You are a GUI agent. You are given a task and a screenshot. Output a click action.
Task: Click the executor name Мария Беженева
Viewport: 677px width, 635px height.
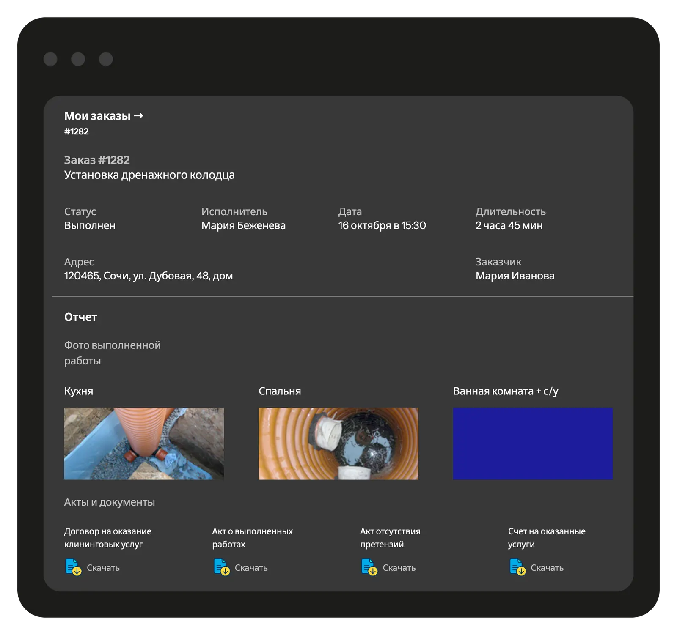tap(243, 225)
